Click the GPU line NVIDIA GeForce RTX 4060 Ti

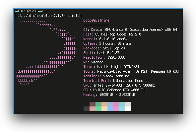(x=114, y=90)
